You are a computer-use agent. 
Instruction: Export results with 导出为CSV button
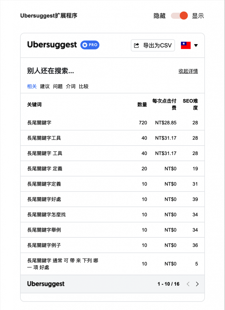pyautogui.click(x=153, y=45)
